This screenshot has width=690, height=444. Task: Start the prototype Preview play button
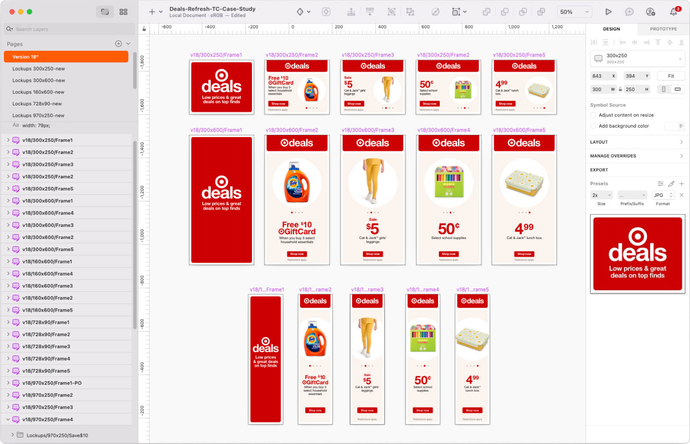point(608,12)
